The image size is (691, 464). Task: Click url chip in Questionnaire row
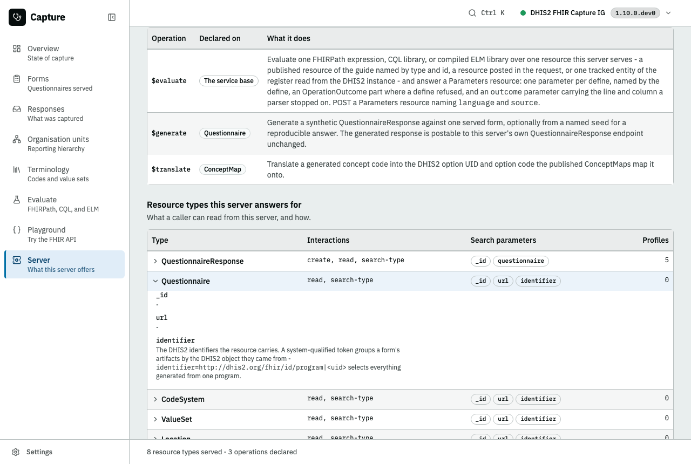503,281
